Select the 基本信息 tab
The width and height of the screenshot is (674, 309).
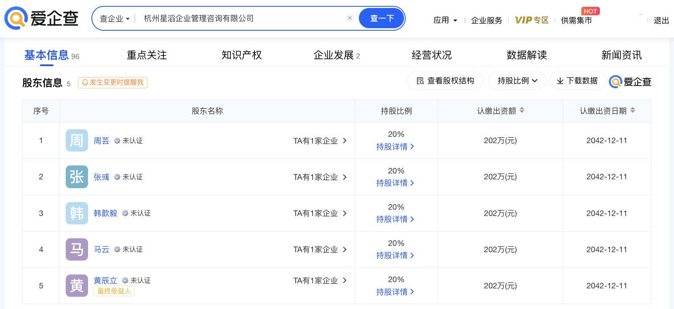[47, 55]
